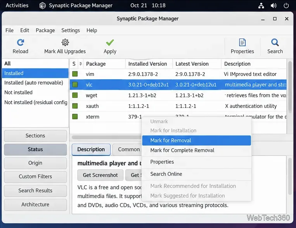Toggle status box for vlc package
The height and width of the screenshot is (228, 296).
click(75, 85)
